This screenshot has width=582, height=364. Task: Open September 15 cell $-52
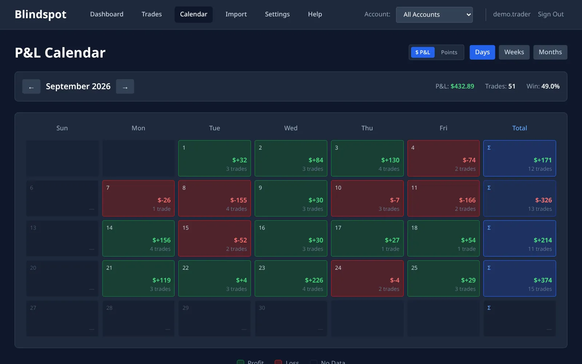pos(215,238)
